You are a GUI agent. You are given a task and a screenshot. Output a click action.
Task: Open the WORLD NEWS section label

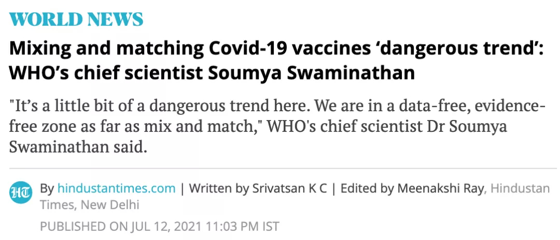click(x=76, y=19)
